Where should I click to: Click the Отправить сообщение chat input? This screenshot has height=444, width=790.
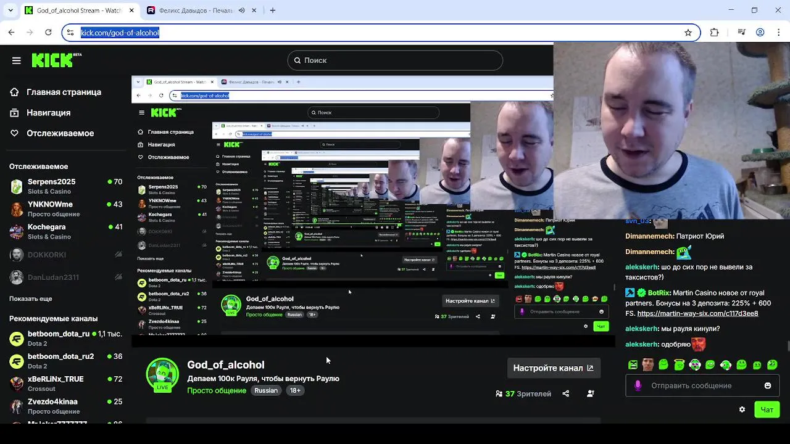(x=702, y=385)
